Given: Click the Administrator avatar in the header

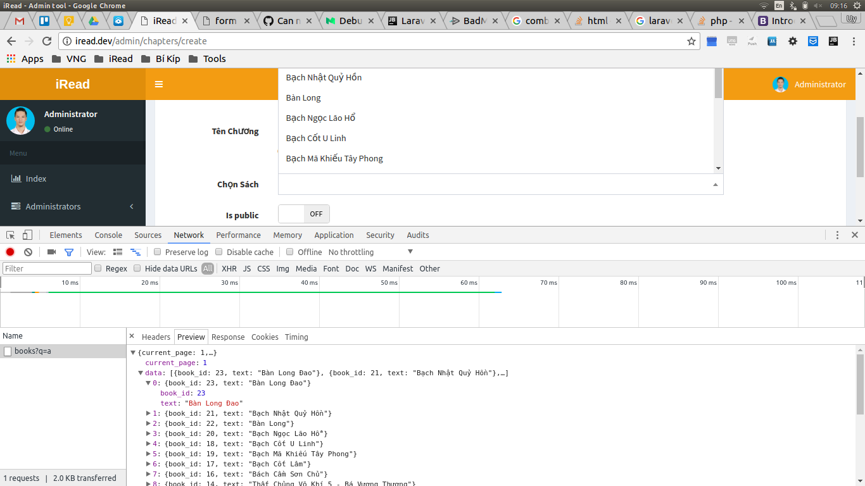Looking at the screenshot, I should coord(780,84).
